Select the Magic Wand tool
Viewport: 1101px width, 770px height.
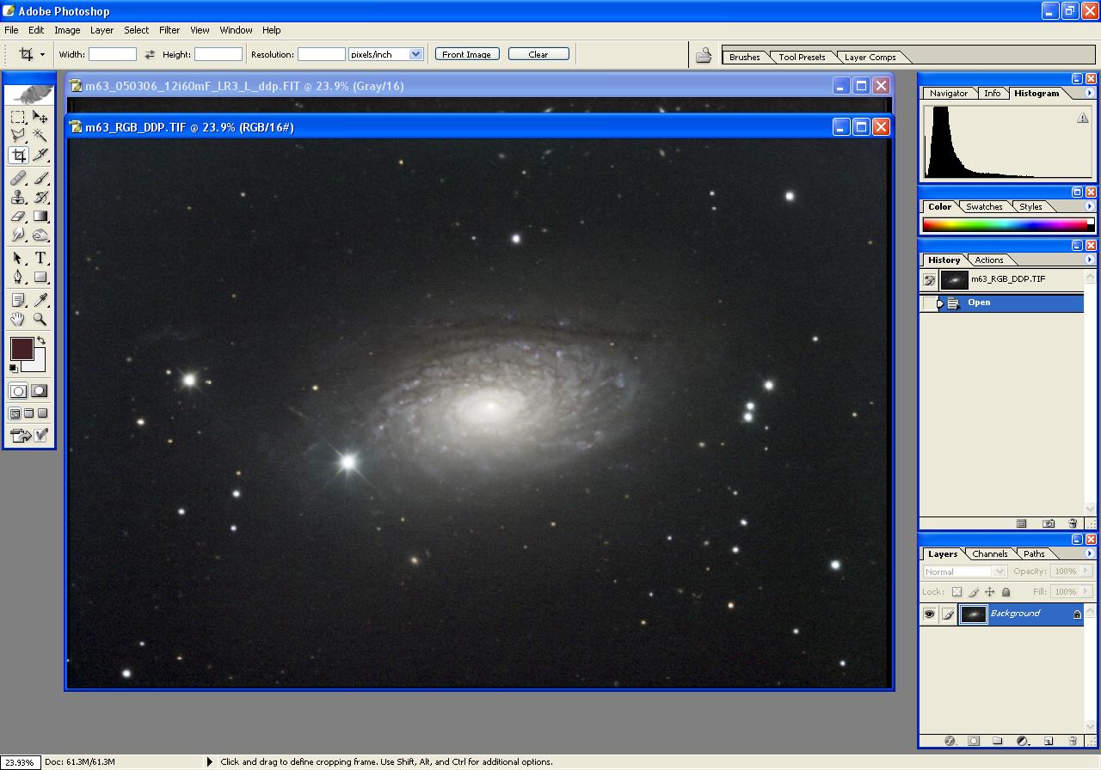40,136
